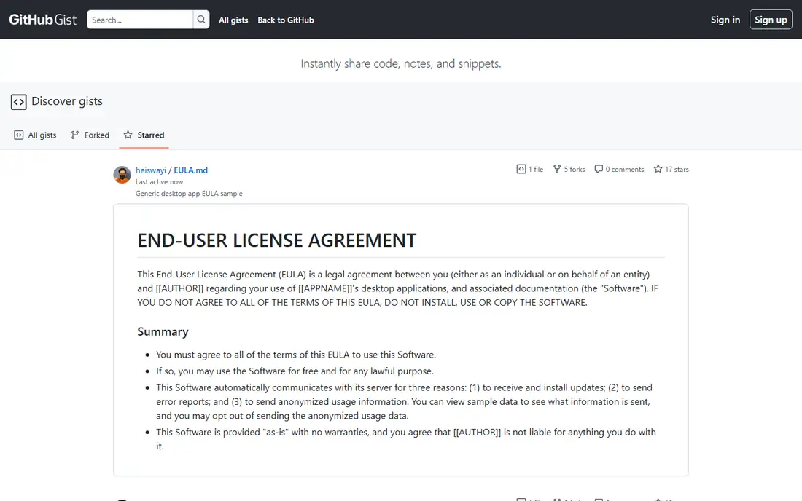Select the Starred tab

click(144, 135)
